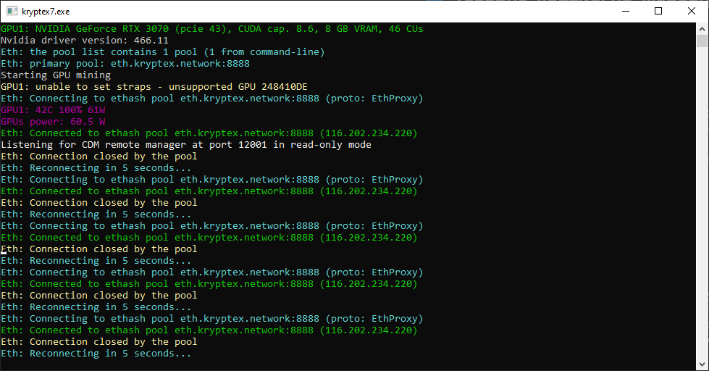Click the GPU1 NVIDIA GeForce RTX 3070 line
Image resolution: width=709 pixels, height=371 pixels.
coord(211,29)
